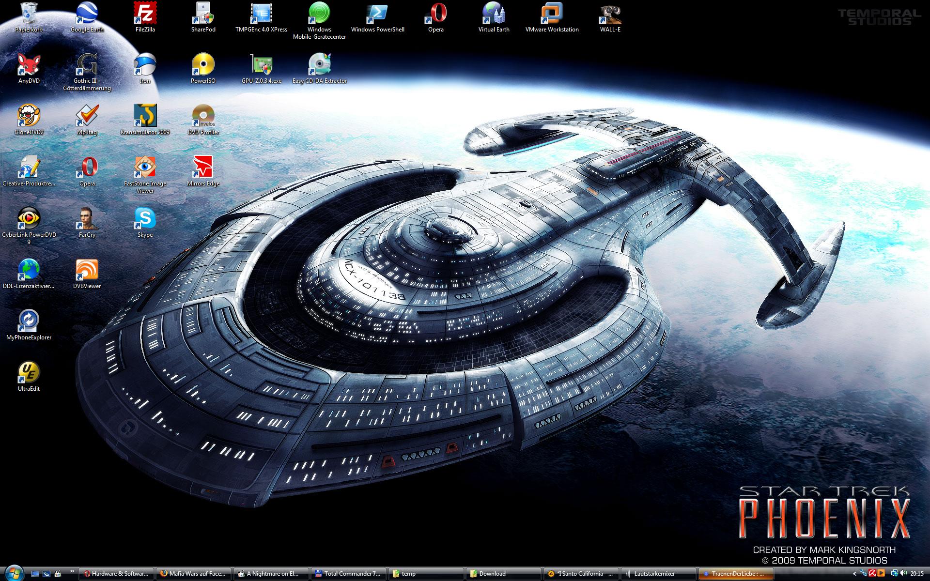Open the WALL-E desktop shortcut
Image resolution: width=930 pixels, height=581 pixels.
coord(610,14)
